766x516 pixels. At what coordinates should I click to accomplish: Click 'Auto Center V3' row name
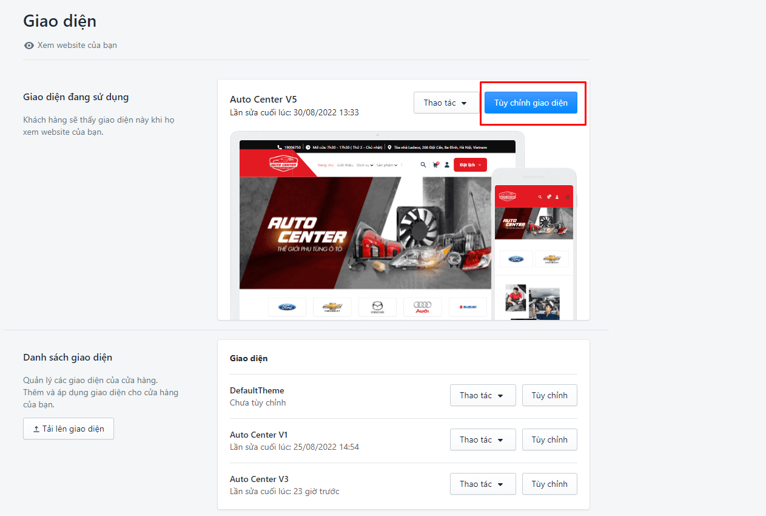coord(259,479)
